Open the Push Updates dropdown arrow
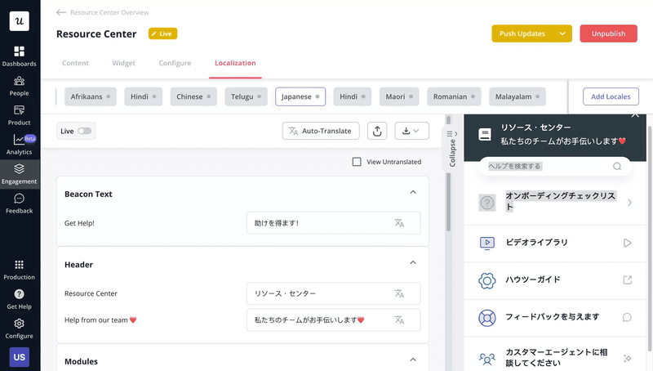Screen dimensions: 653x371 coord(562,34)
